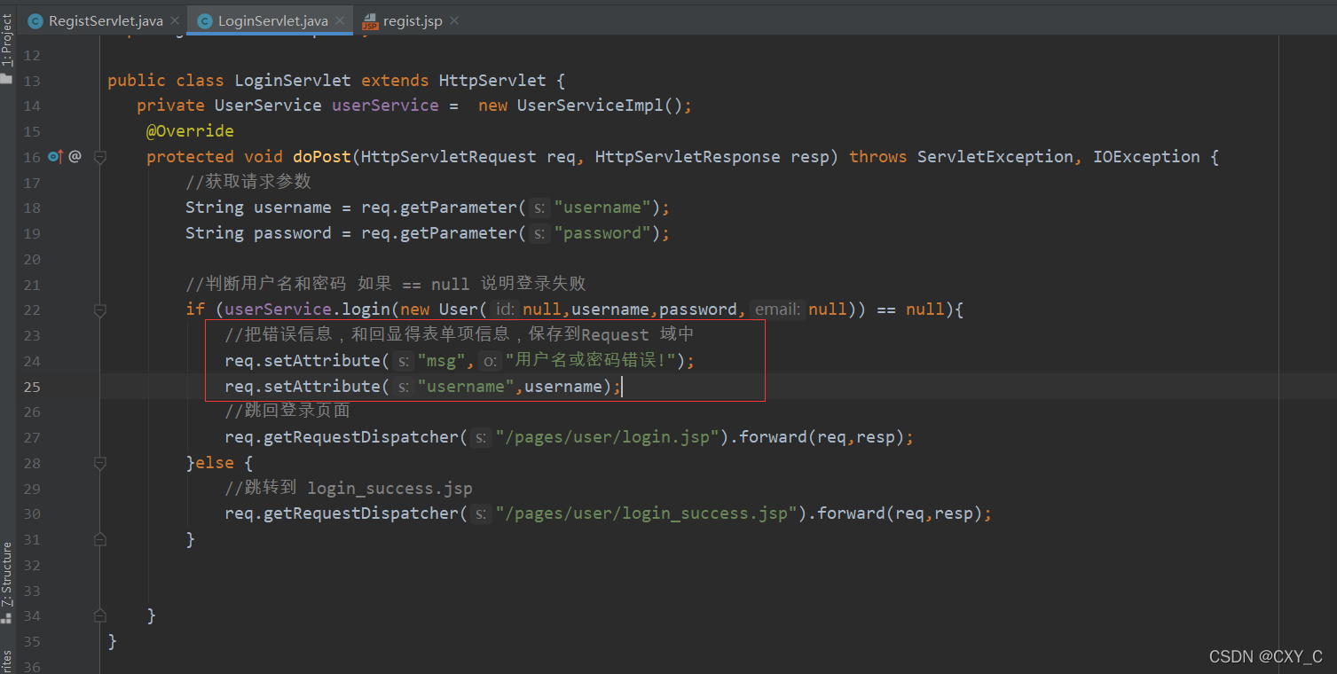Collapse the else block fold on line 28
Screen dimensions: 1337x674
tap(100, 463)
